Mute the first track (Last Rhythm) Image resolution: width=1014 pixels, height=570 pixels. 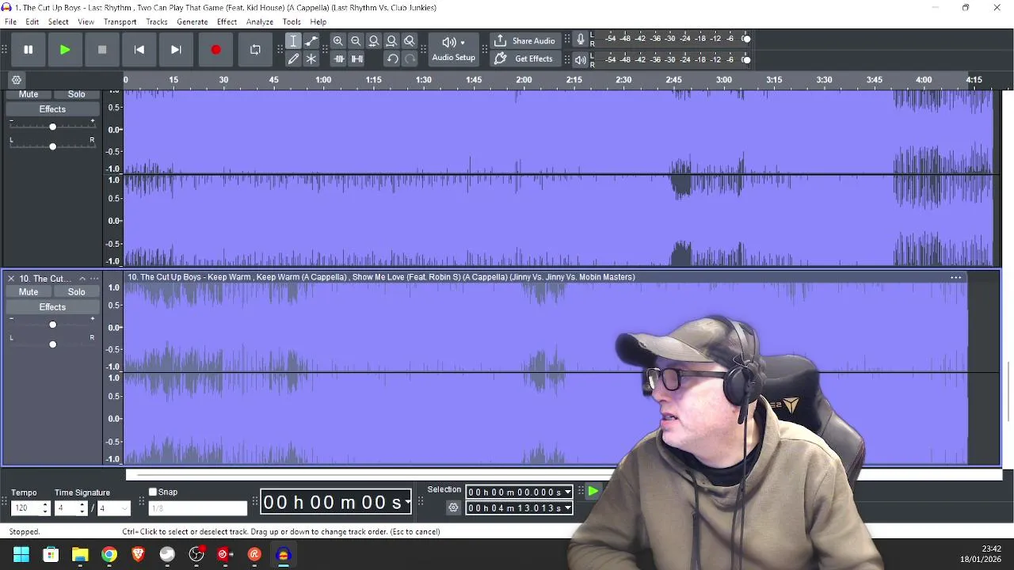29,94
